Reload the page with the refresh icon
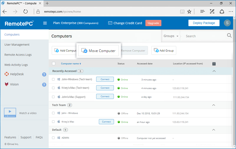Image resolution: width=236 pixels, height=149 pixels. [25, 11]
